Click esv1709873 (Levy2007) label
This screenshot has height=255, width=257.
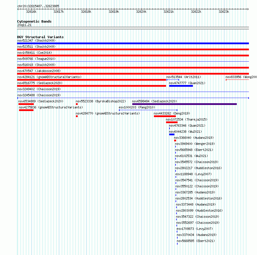(x=195, y=229)
